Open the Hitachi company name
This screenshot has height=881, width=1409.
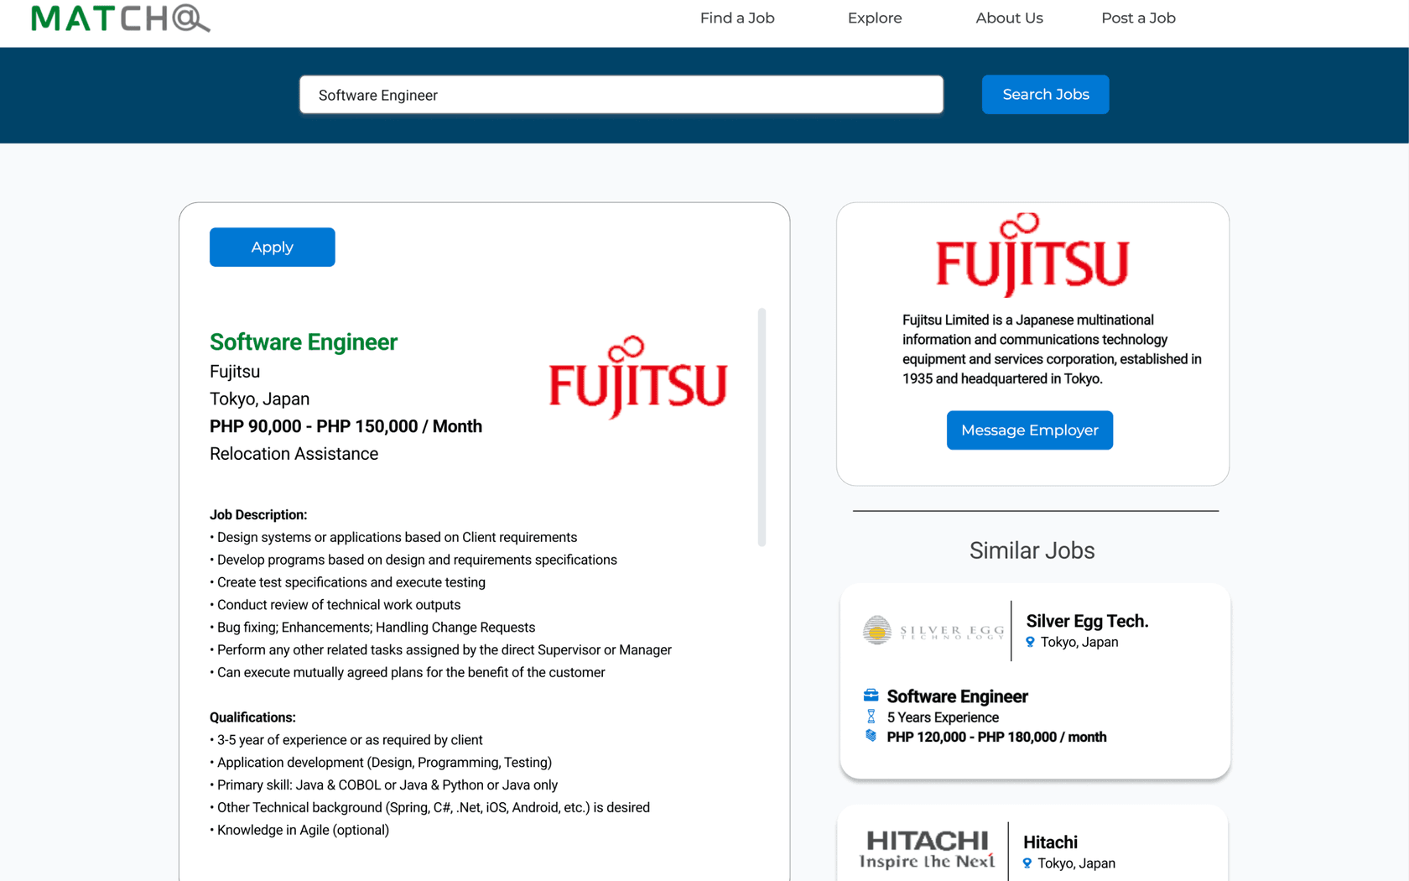(x=1050, y=842)
